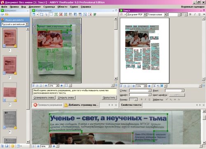Click the delete area tool icon
This screenshot has width=206, height=149.
pos(90,14)
